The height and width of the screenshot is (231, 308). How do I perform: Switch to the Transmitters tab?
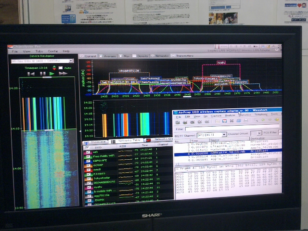182,56
